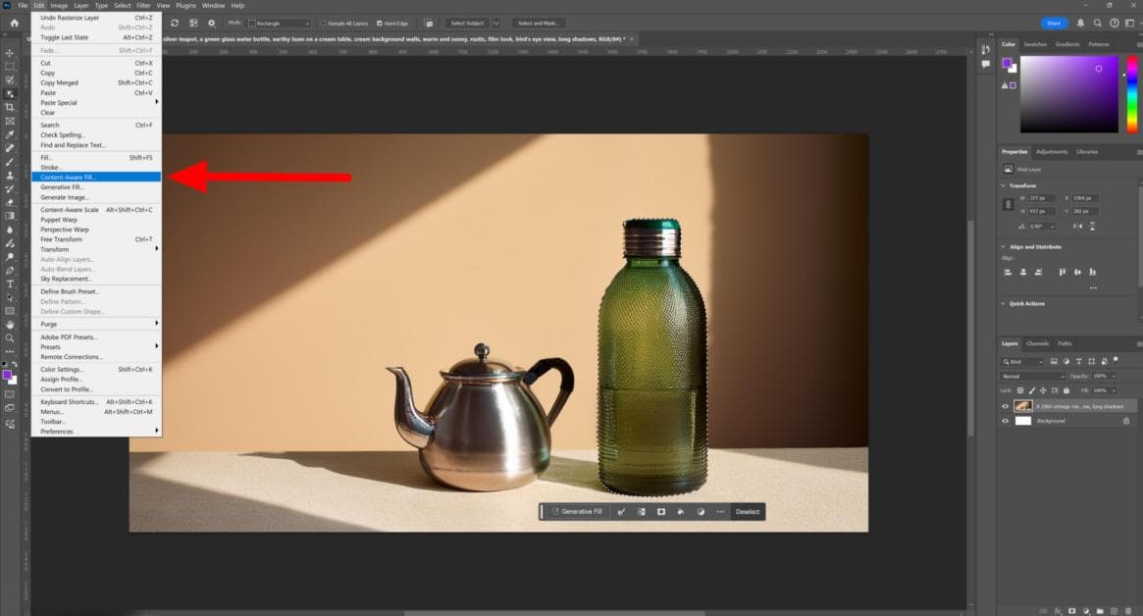Toggle lock image pixels brush icon

pyautogui.click(x=1031, y=390)
